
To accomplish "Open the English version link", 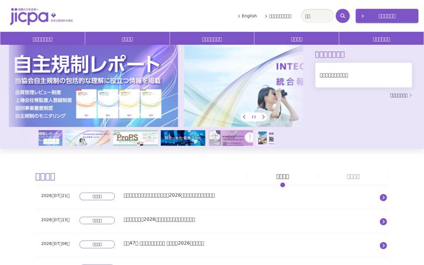I will tap(247, 16).
